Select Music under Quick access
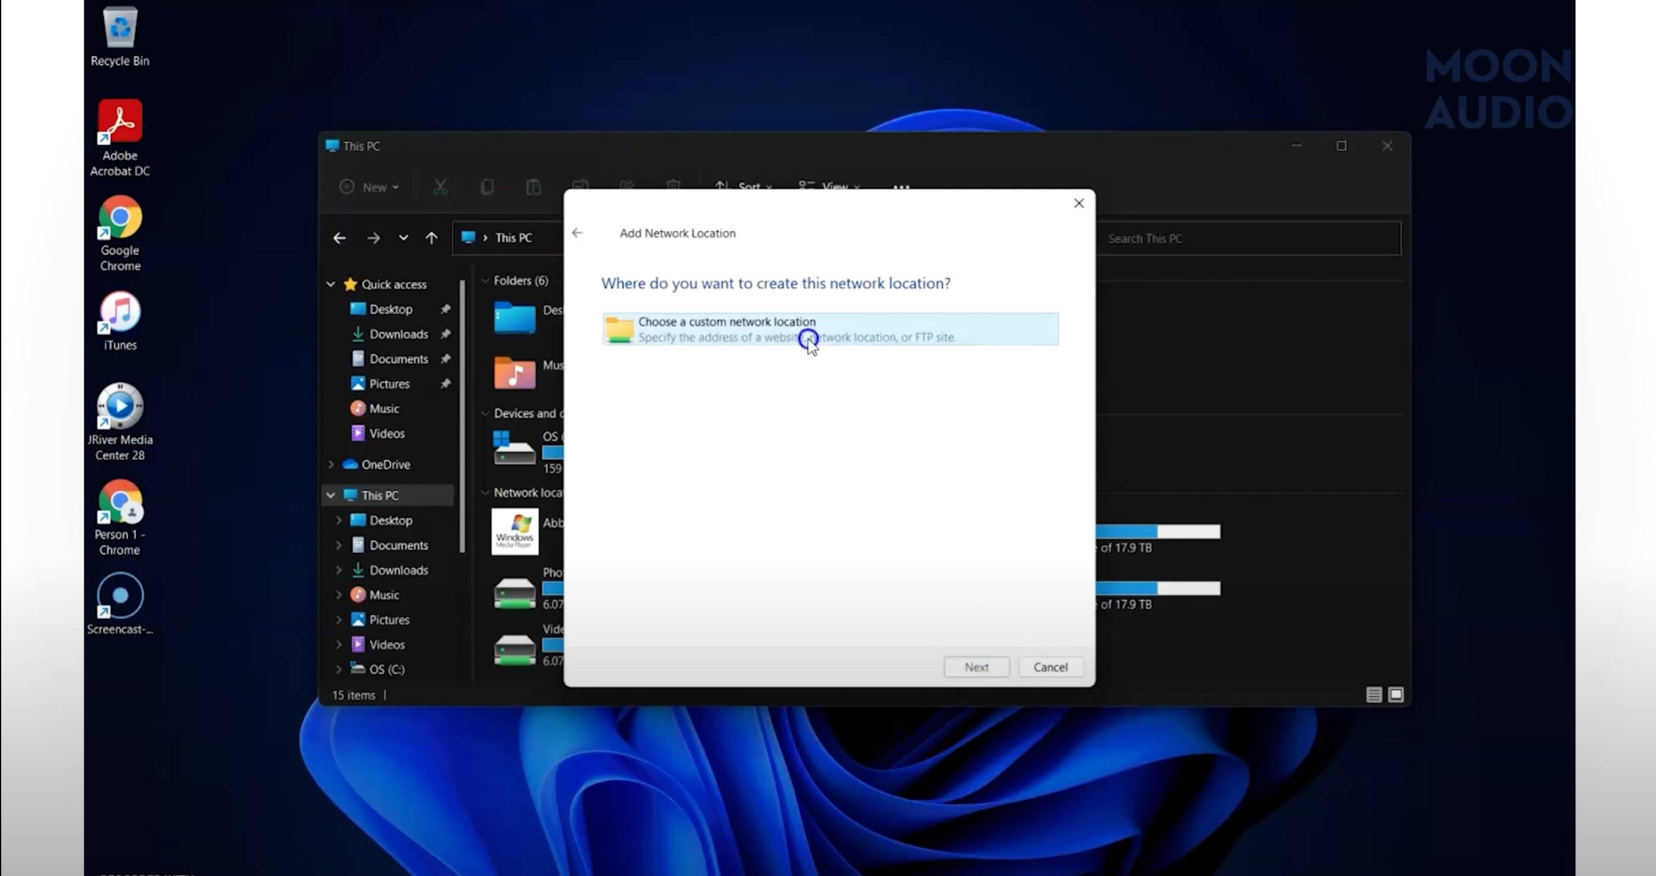Image resolution: width=1656 pixels, height=876 pixels. (x=375, y=408)
